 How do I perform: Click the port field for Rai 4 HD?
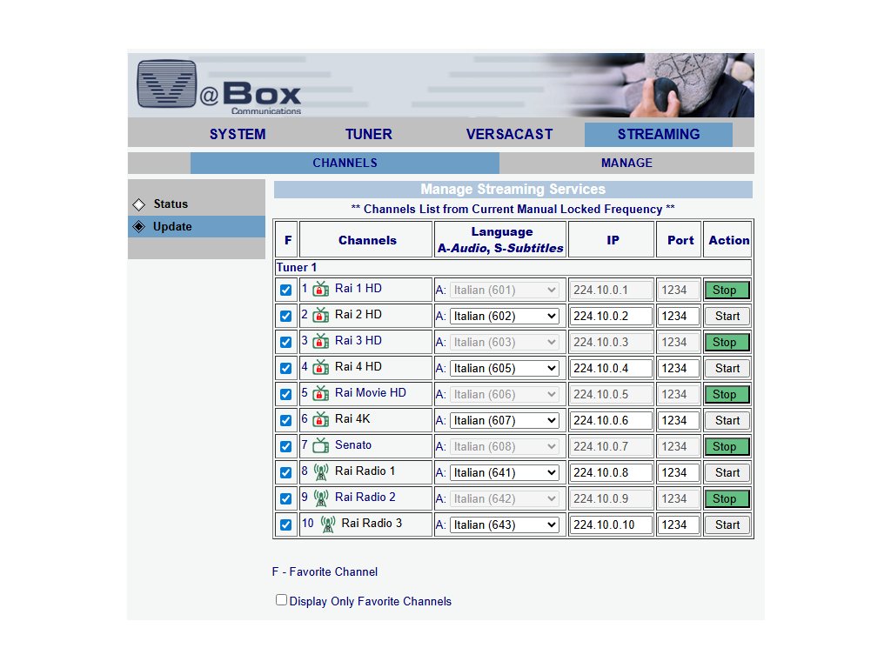click(678, 369)
